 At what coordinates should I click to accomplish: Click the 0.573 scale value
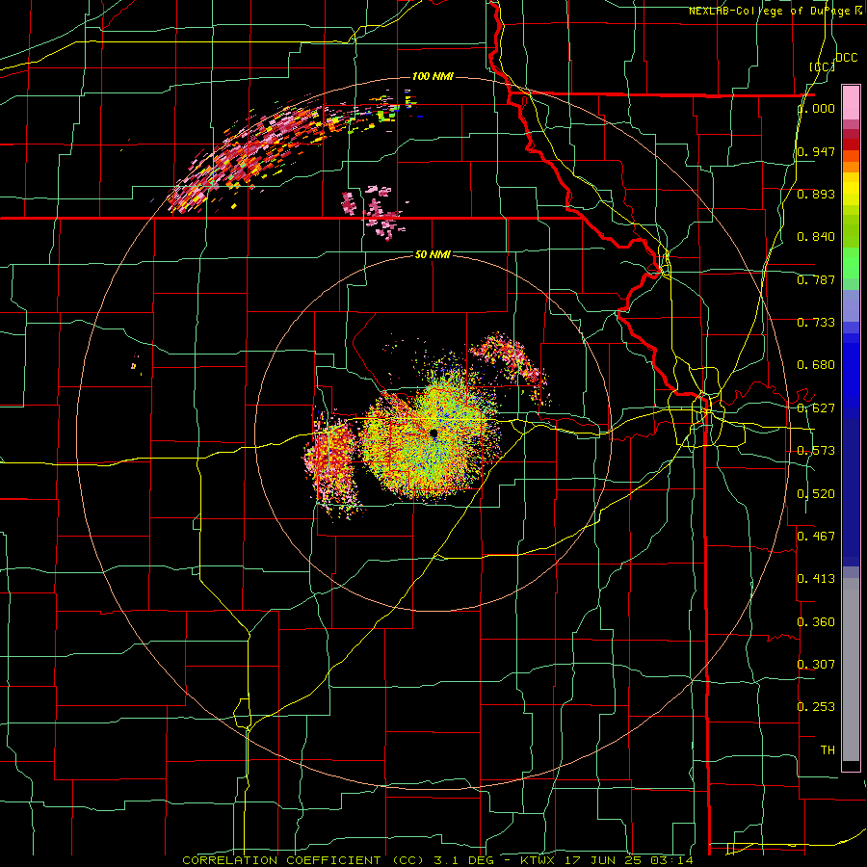816,451
